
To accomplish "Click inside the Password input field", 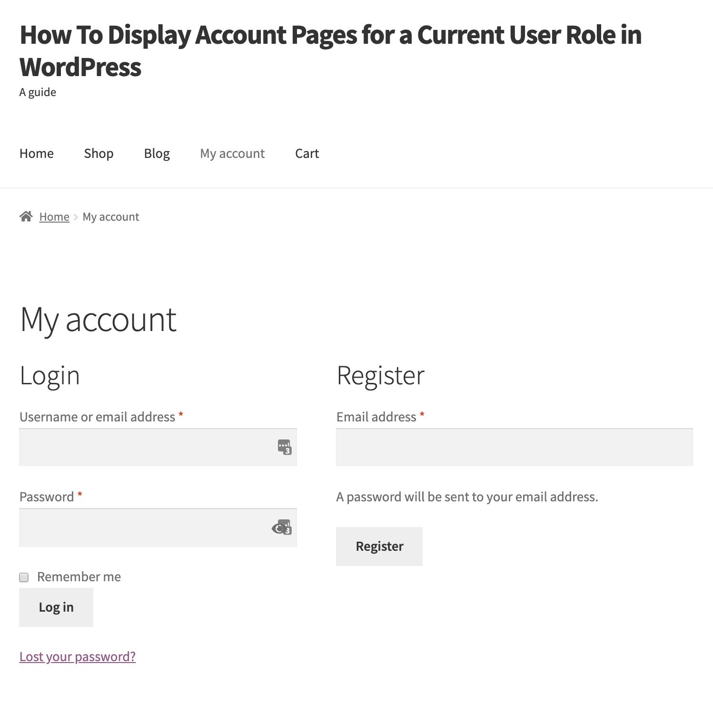I will [x=143, y=527].
